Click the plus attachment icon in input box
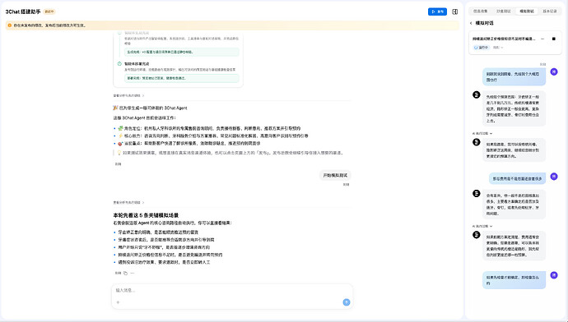Viewport: 568px width, 322px height. pos(118,302)
